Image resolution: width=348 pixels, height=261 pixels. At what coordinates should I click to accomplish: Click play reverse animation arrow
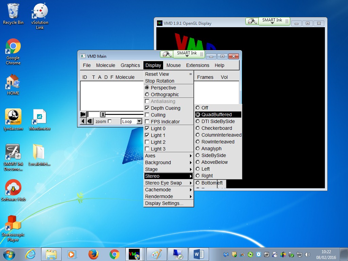coord(83,121)
